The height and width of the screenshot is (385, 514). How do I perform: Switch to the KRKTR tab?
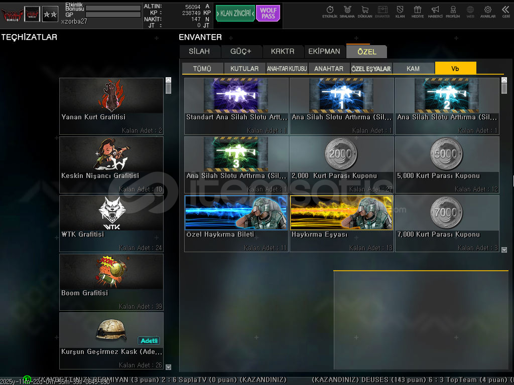[283, 52]
